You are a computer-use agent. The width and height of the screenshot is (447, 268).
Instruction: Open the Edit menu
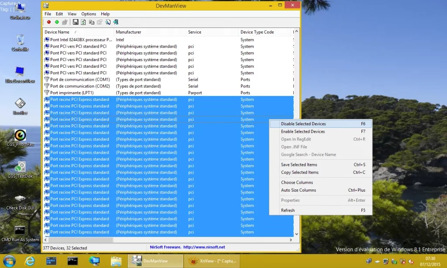pyautogui.click(x=59, y=14)
